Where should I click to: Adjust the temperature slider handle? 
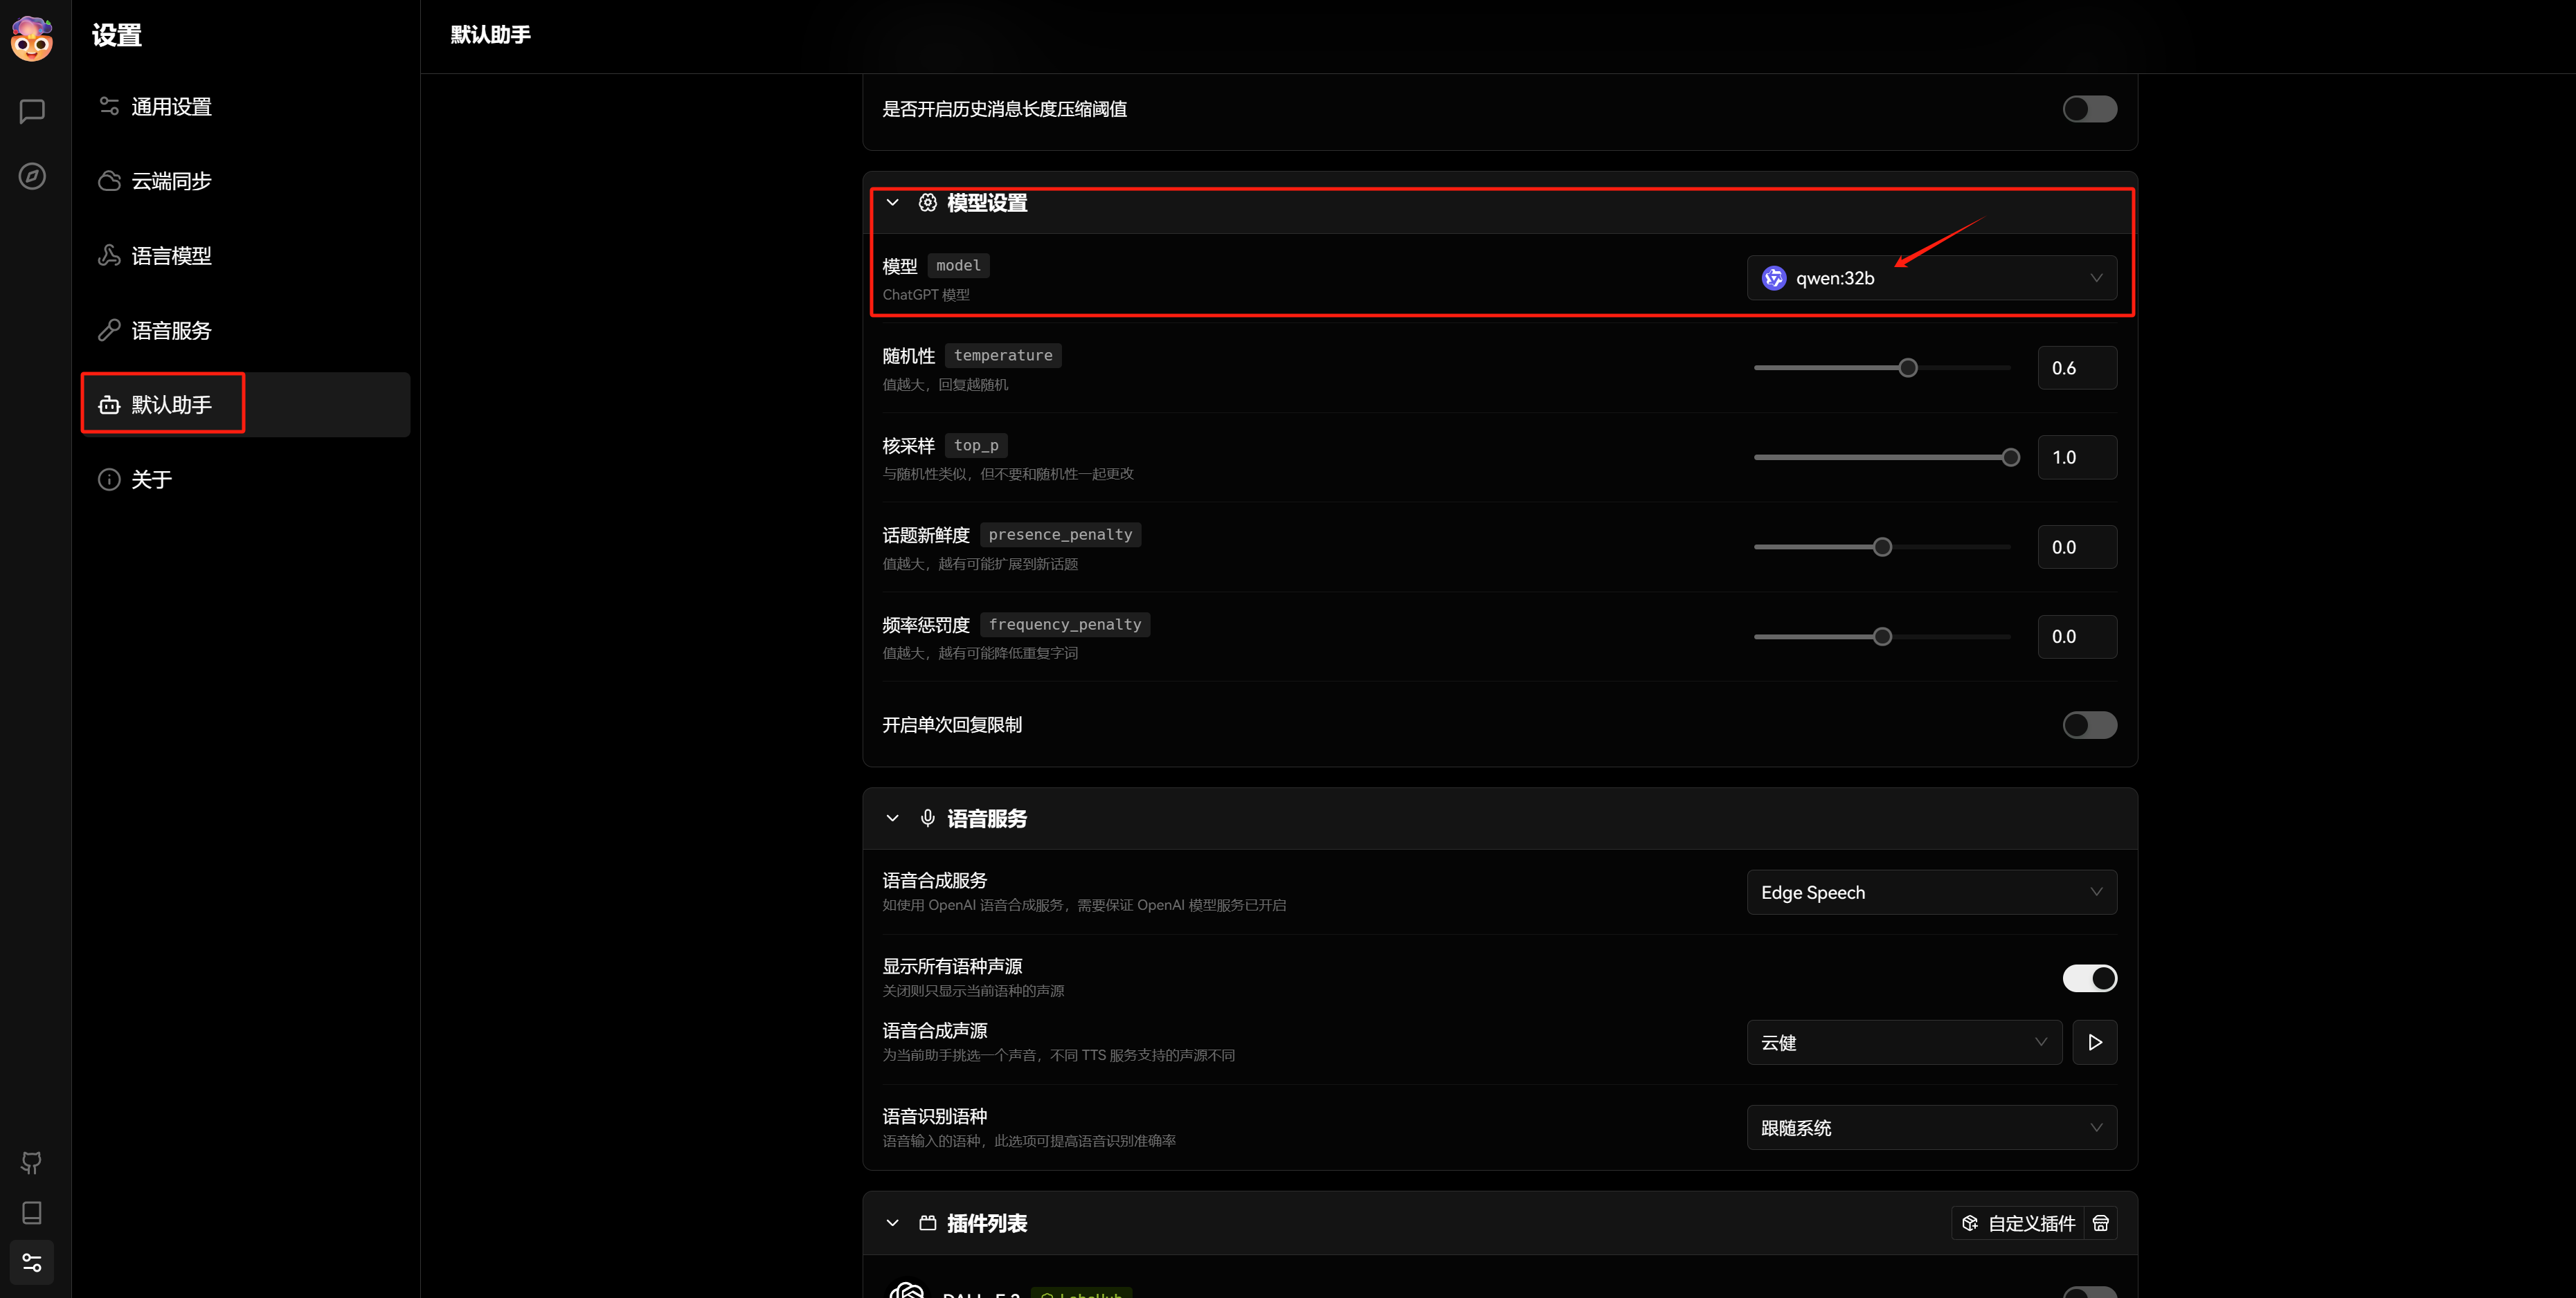[1907, 367]
